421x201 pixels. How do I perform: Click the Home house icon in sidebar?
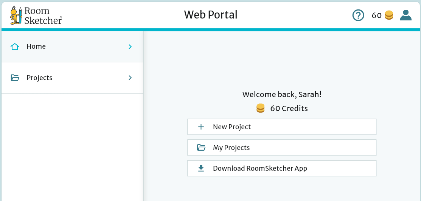tap(15, 47)
